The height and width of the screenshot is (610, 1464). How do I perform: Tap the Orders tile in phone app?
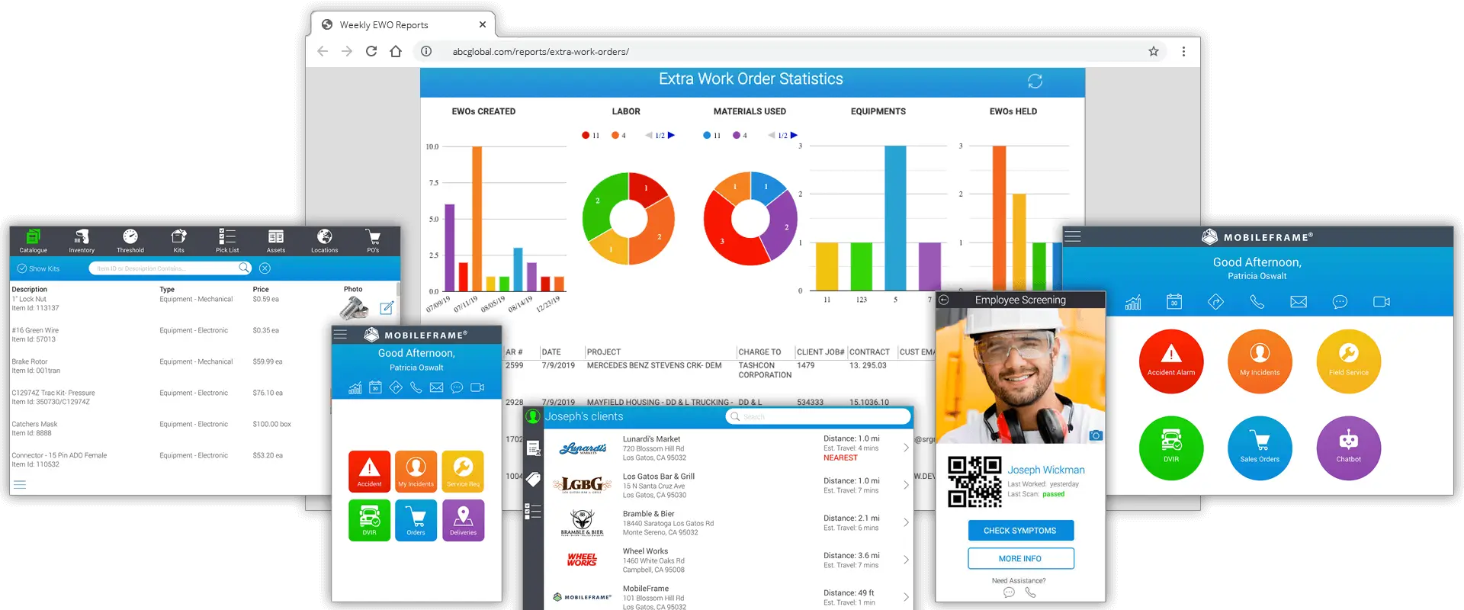click(416, 520)
